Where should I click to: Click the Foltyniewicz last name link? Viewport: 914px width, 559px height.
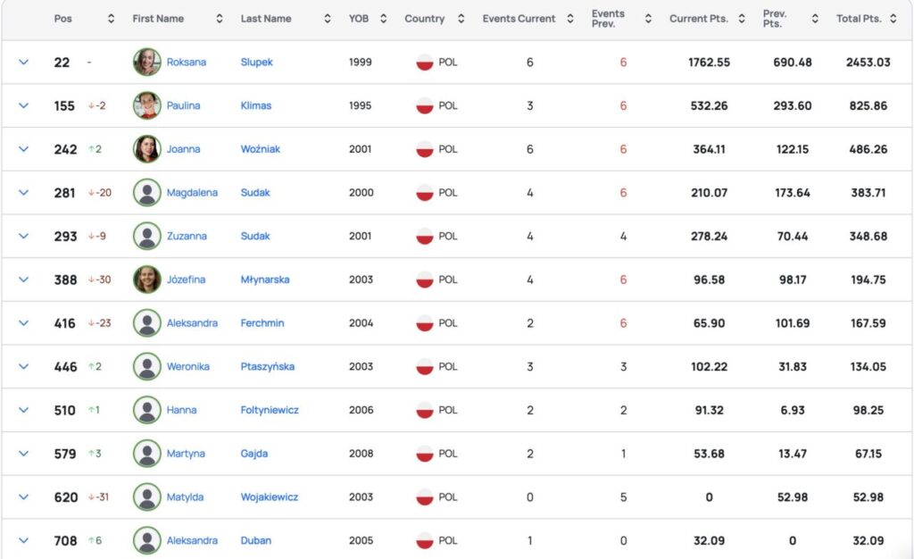coord(270,410)
